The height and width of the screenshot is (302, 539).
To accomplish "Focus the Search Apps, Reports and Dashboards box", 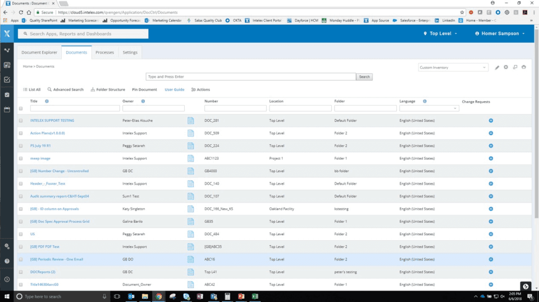I will point(83,34).
